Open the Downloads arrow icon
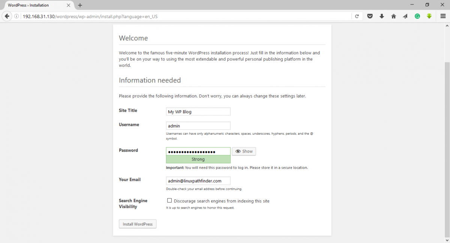The height and width of the screenshot is (243, 450). pos(382,16)
